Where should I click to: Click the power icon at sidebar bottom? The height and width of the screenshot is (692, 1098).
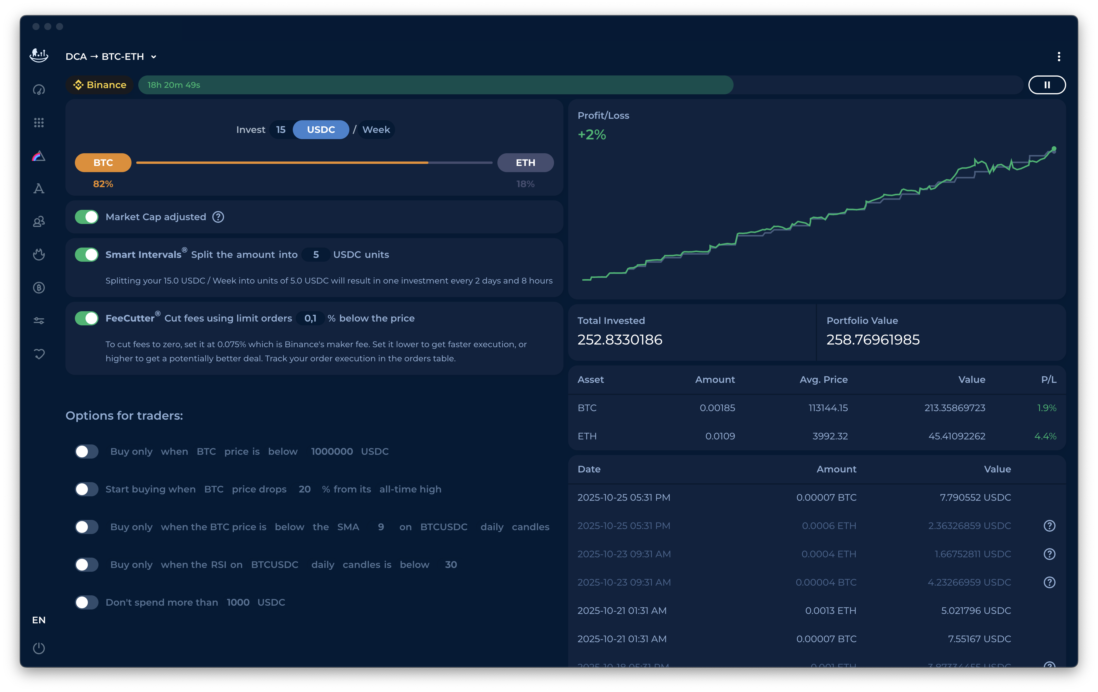39,648
